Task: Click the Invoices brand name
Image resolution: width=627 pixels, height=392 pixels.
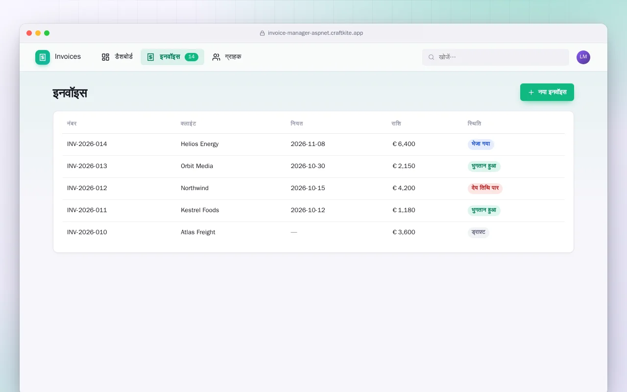Action: (68, 57)
